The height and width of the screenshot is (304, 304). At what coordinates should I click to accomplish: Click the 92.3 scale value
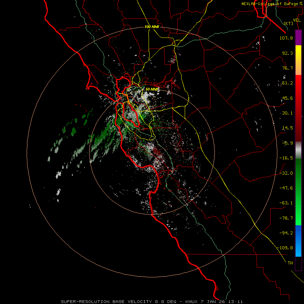[287, 53]
